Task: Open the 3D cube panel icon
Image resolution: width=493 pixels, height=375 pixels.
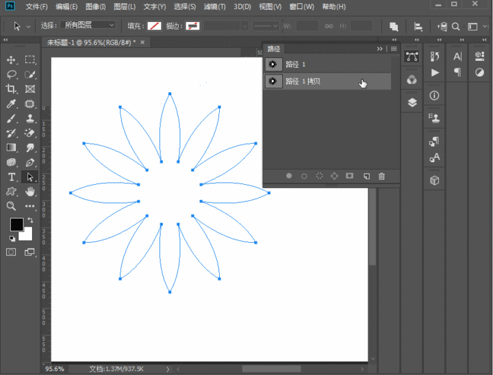Action: 435,181
